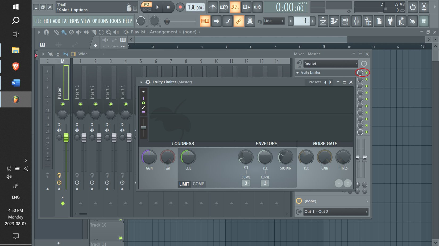Image resolution: width=439 pixels, height=246 pixels.
Task: Open Brave browser from taskbar
Action: (x=16, y=66)
